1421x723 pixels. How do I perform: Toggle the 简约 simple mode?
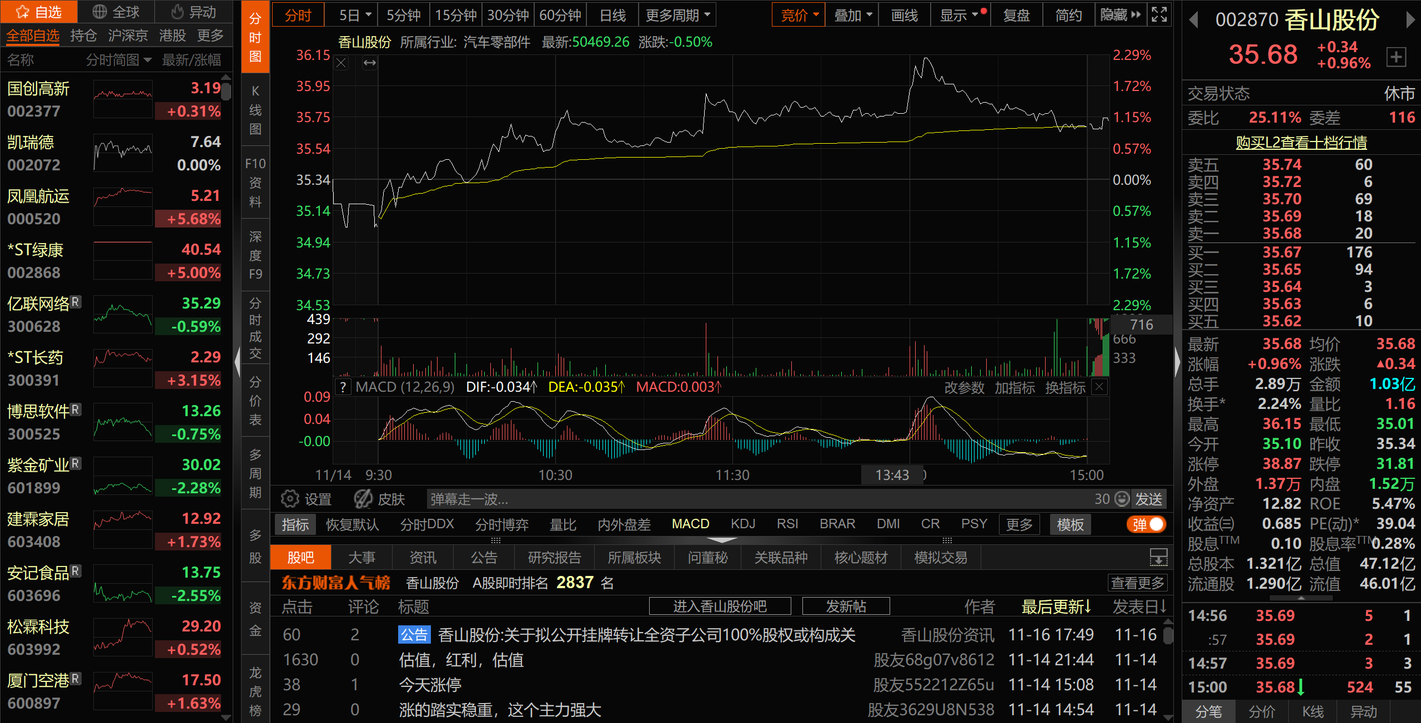pyautogui.click(x=1068, y=15)
